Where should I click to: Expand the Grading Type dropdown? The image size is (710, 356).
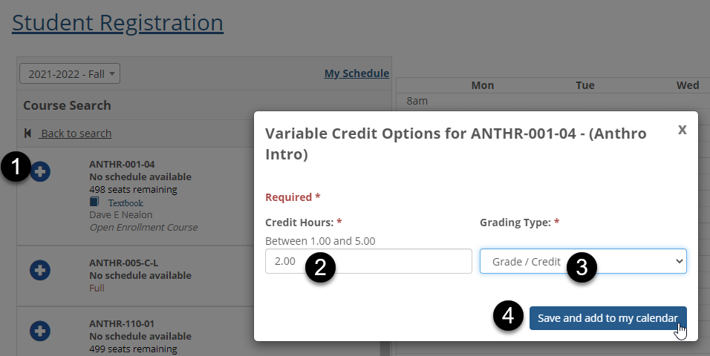point(583,261)
